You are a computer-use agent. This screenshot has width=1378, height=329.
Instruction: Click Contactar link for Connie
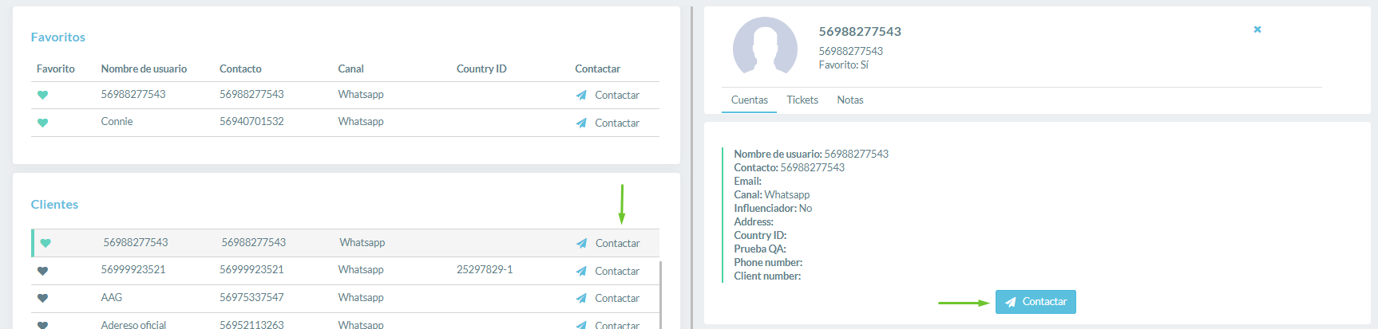[617, 123]
